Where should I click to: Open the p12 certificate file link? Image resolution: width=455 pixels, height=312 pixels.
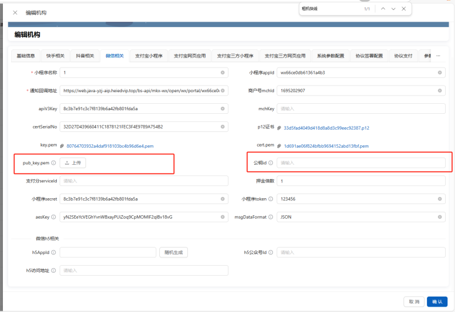(x=326, y=128)
